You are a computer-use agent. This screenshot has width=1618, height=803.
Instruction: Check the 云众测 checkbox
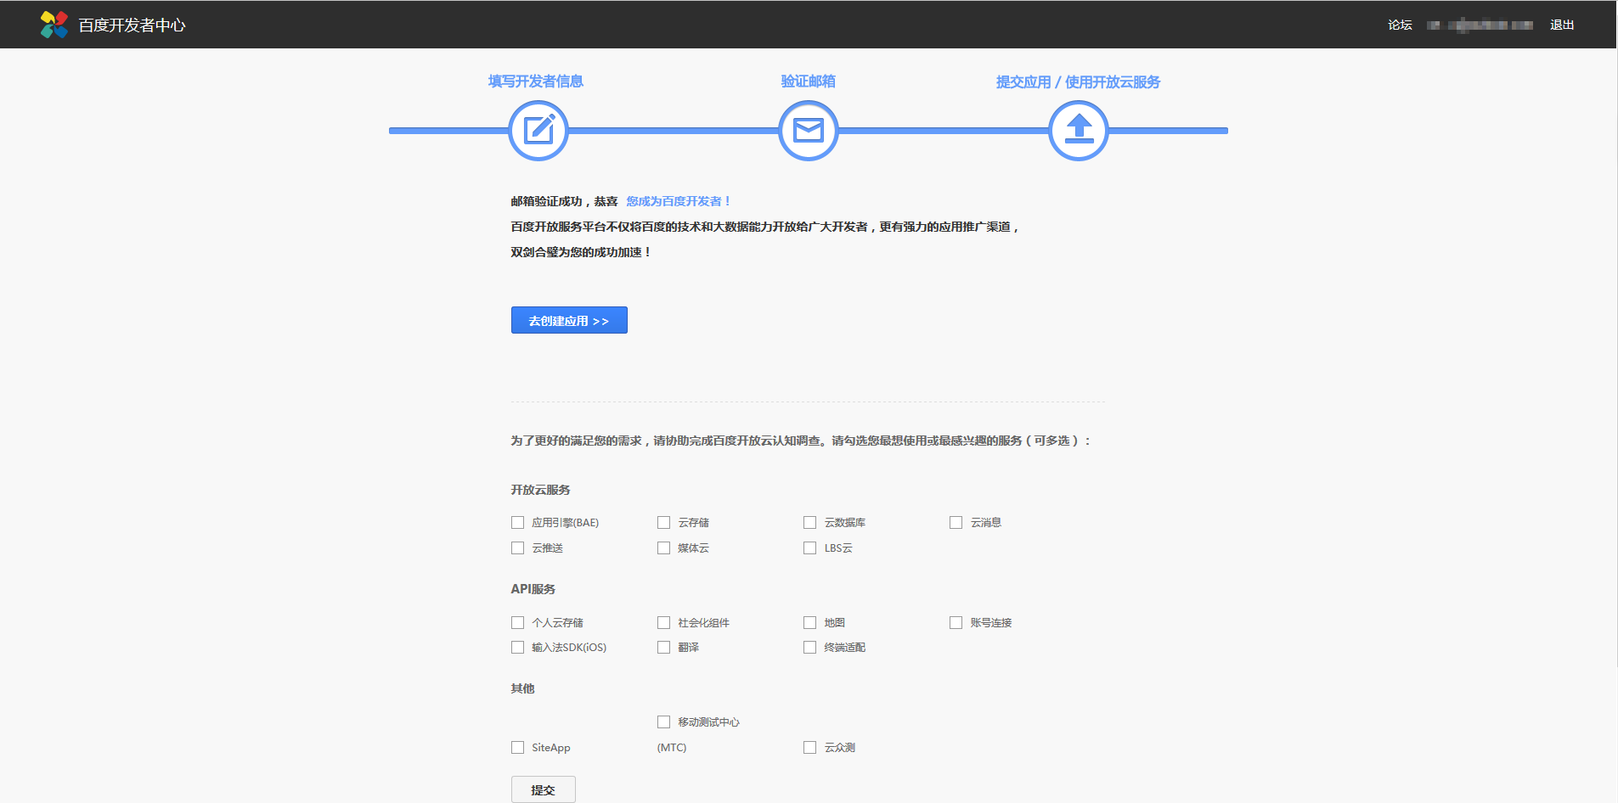pyautogui.click(x=810, y=748)
